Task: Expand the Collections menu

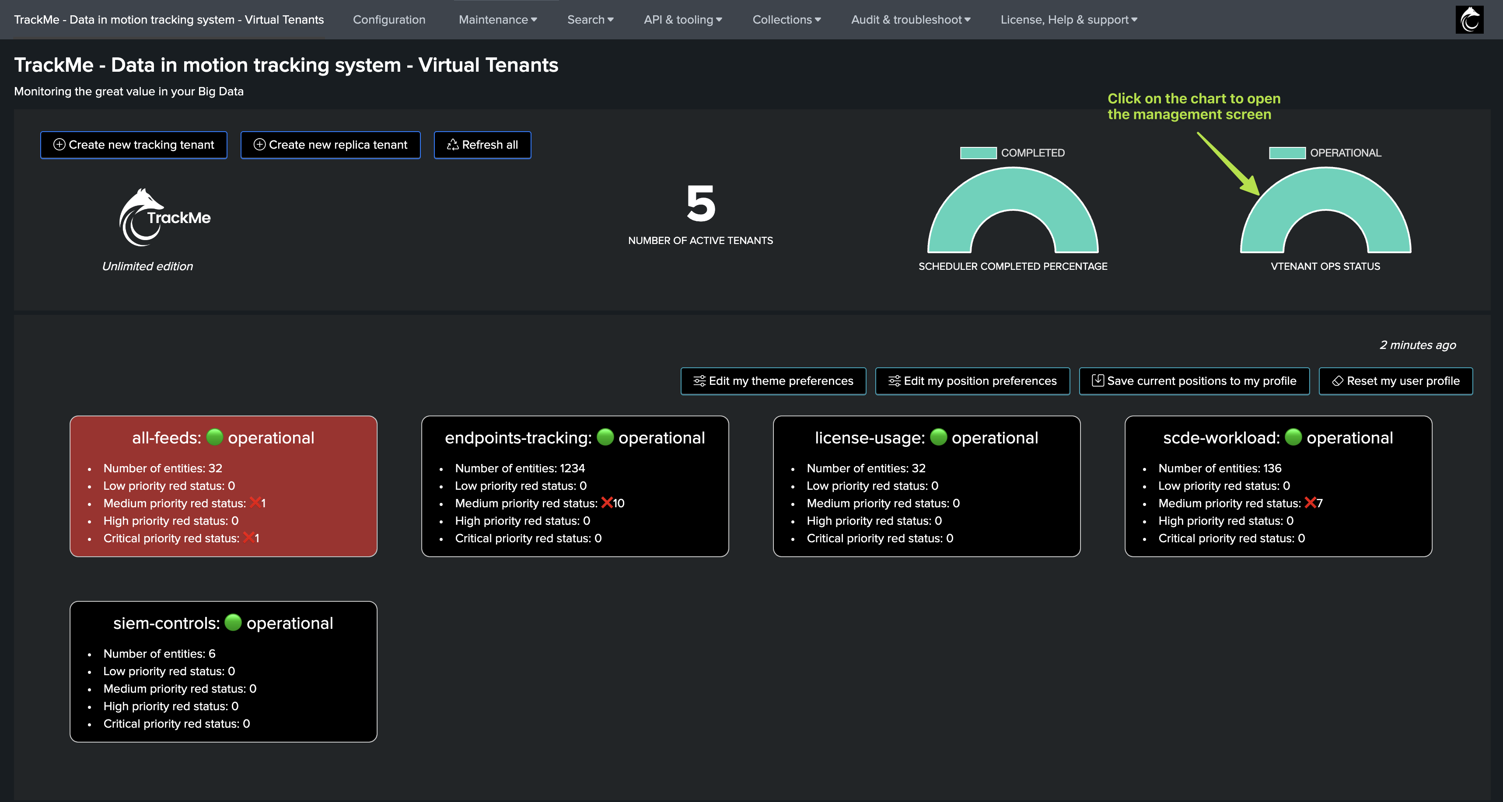Action: pos(786,20)
